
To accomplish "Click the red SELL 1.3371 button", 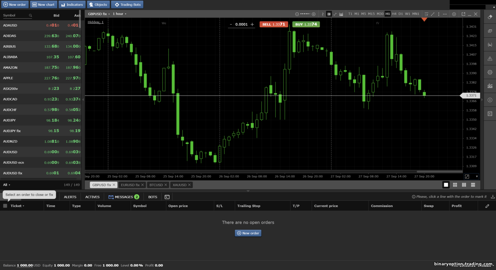I will click(273, 24).
